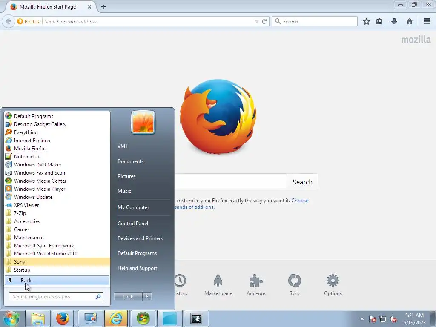Launch Mozilla Firefox from the Start menu list
Image resolution: width=436 pixels, height=327 pixels.
tap(57, 149)
